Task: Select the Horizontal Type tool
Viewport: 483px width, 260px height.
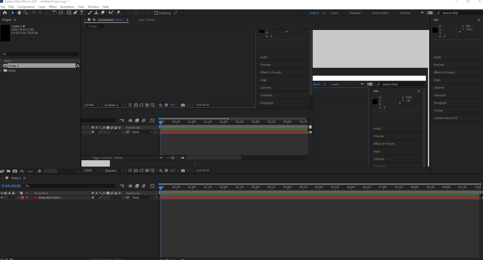Action: coord(82,12)
